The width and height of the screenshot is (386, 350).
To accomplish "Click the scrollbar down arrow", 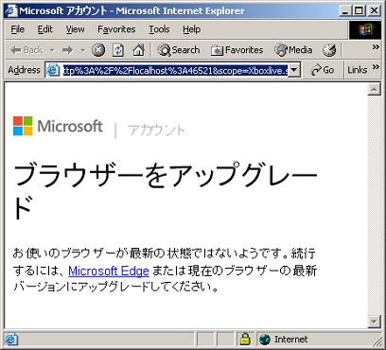I will (374, 322).
